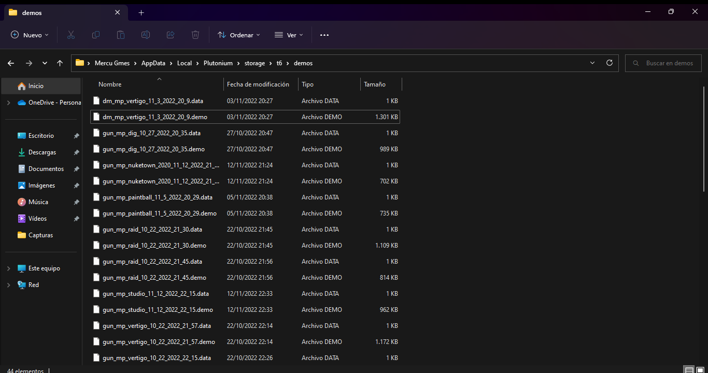
Task: Open the Nuevo dropdown menu
Action: point(30,35)
